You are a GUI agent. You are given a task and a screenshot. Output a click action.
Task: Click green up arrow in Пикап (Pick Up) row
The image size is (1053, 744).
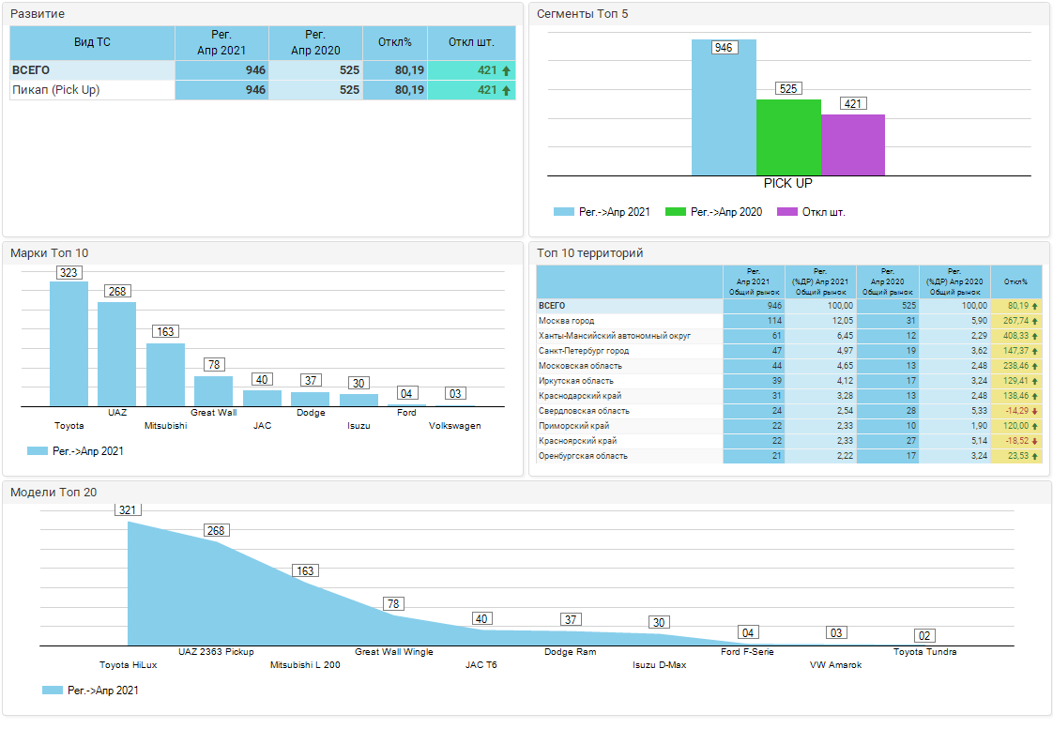[507, 91]
